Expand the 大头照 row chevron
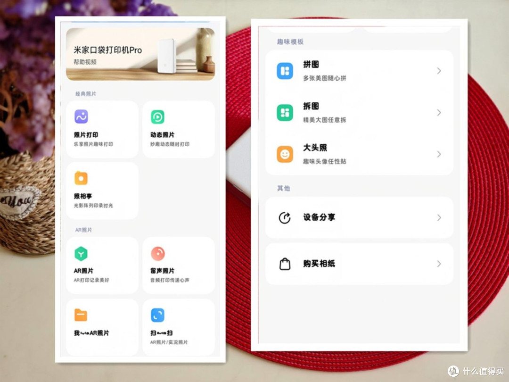Screen dimensions: 509x382 439,154
